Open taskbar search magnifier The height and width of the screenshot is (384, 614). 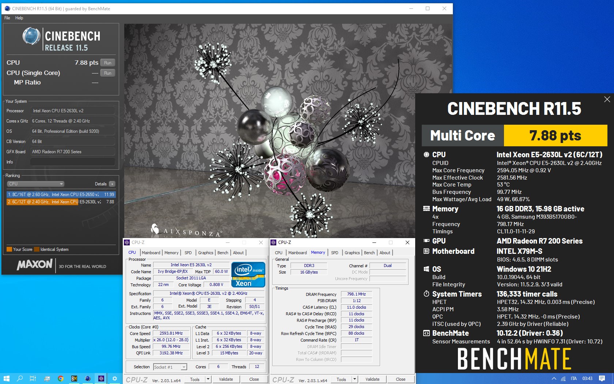(20, 379)
